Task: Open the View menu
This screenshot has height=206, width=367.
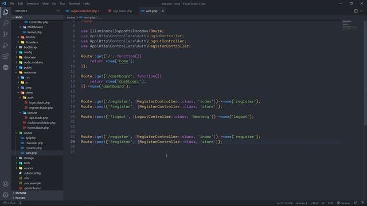Action: tap(45, 3)
